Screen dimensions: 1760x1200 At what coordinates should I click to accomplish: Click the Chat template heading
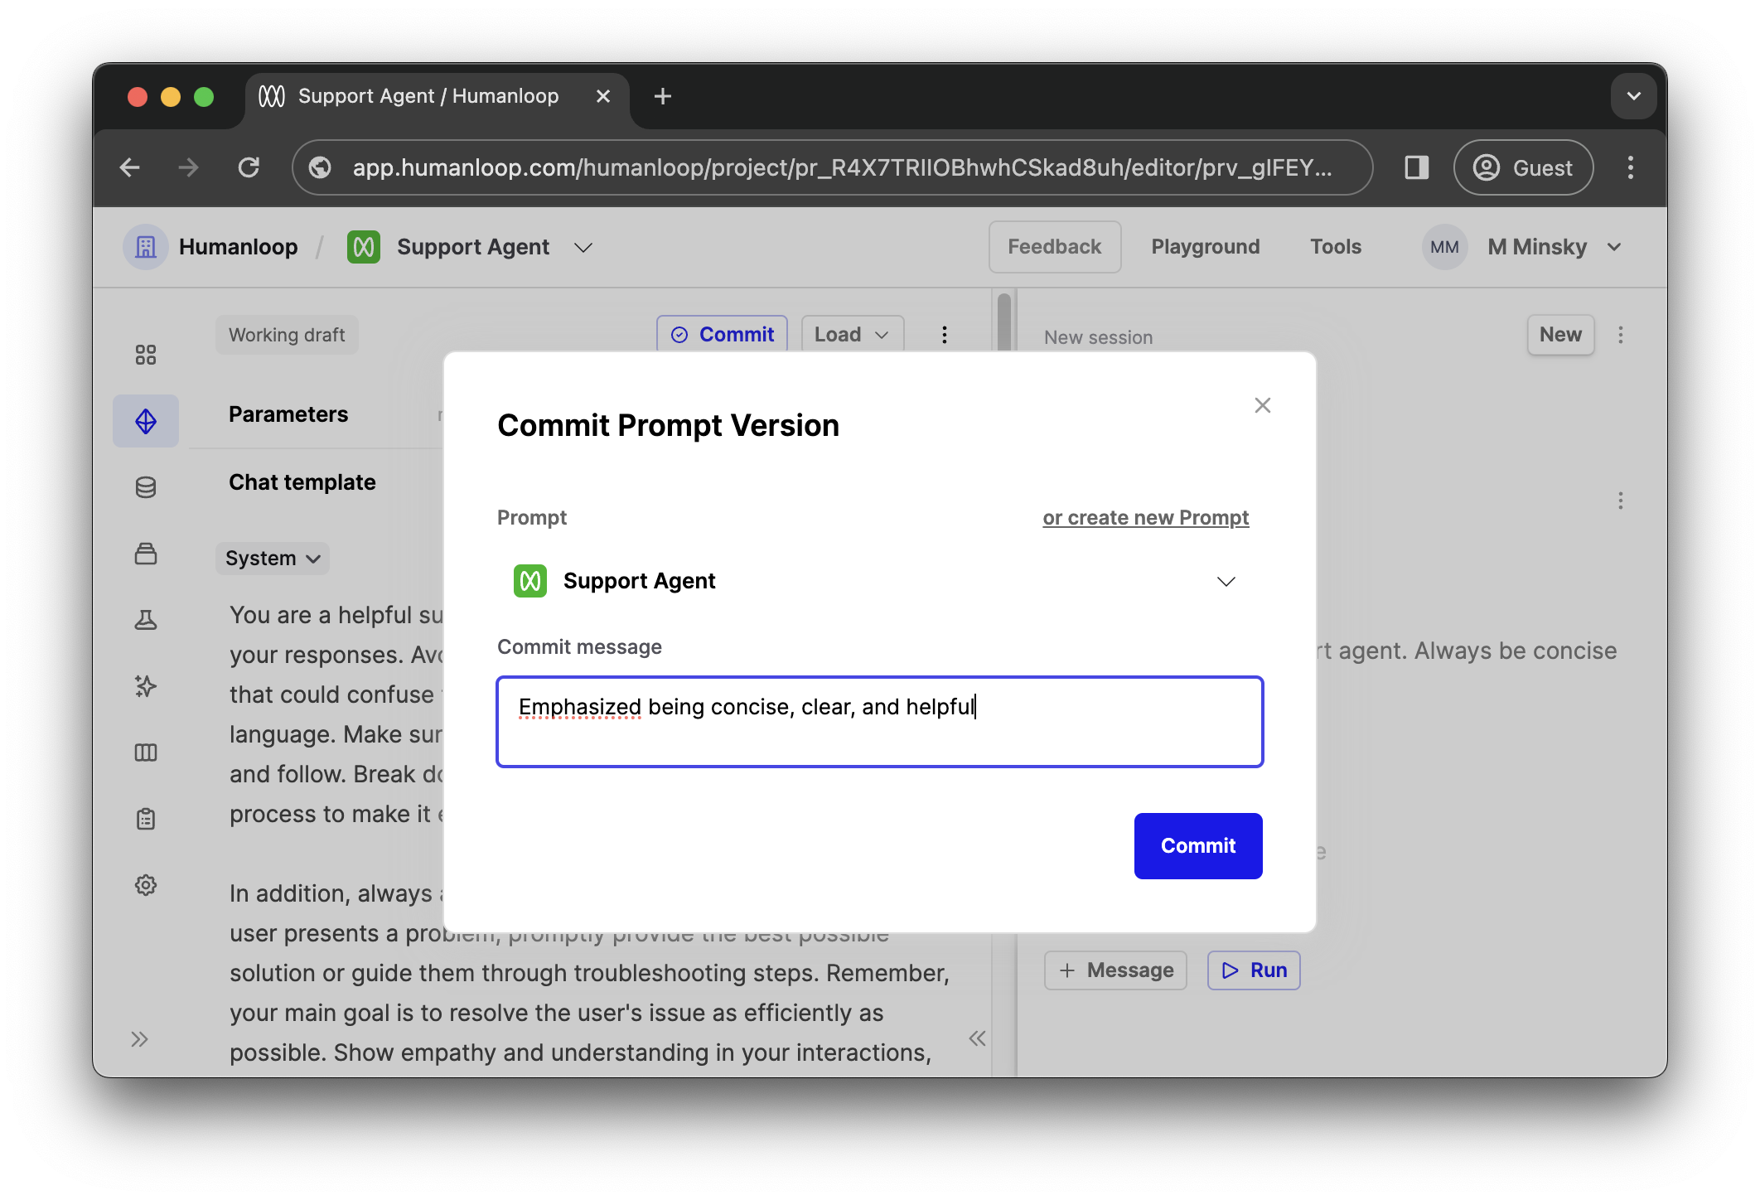point(302,482)
